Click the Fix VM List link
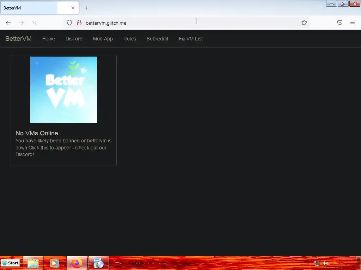Image resolution: width=361 pixels, height=270 pixels. (x=191, y=39)
